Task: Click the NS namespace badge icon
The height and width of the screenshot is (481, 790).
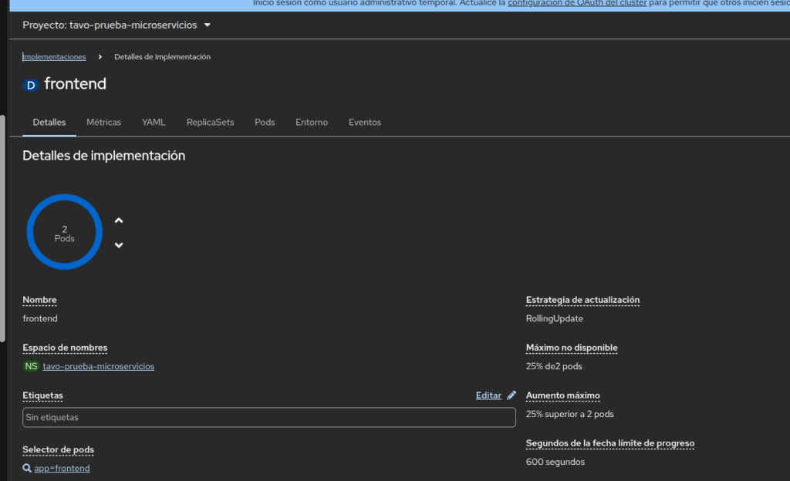Action: tap(31, 366)
